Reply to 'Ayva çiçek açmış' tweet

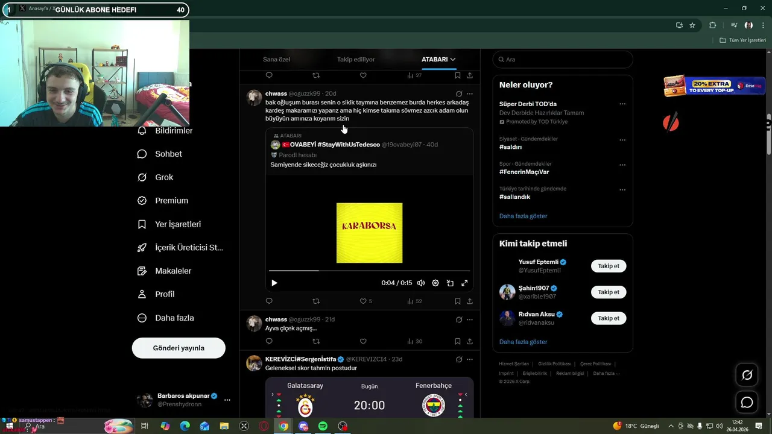(x=269, y=341)
